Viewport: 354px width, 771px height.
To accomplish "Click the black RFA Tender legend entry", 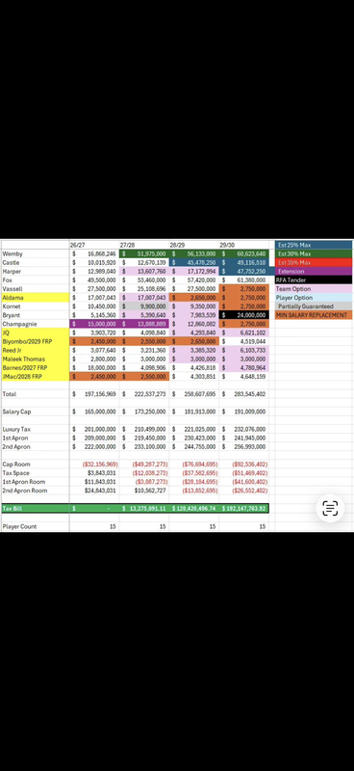I will pyautogui.click(x=314, y=280).
